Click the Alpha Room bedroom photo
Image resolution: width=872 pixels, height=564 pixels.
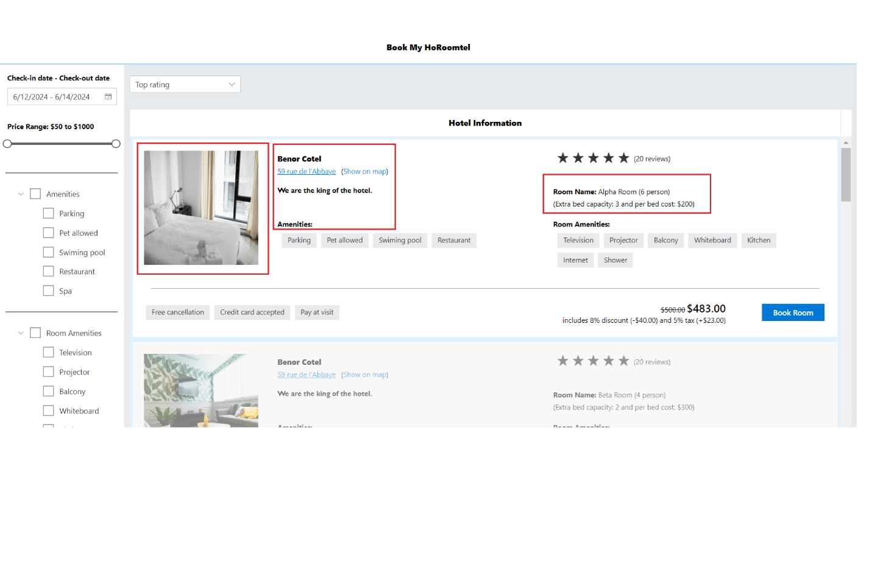[201, 208]
